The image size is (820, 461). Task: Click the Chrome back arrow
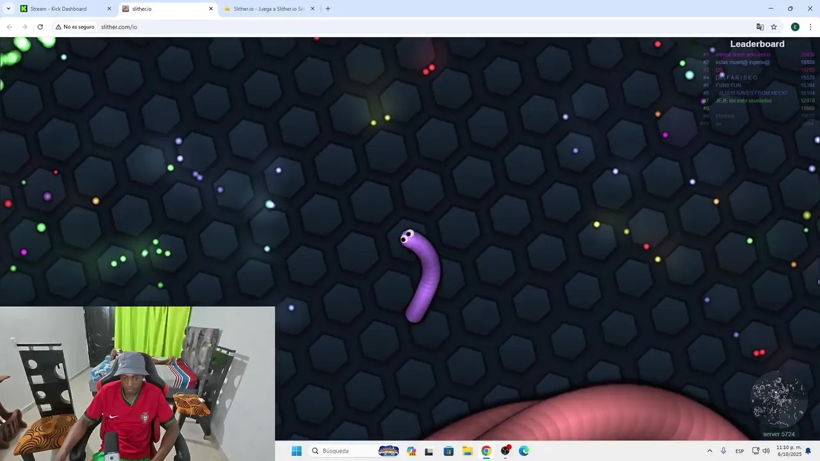[x=9, y=27]
